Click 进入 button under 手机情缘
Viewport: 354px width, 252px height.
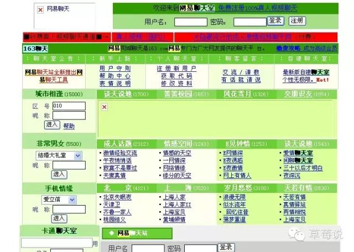[59, 219]
